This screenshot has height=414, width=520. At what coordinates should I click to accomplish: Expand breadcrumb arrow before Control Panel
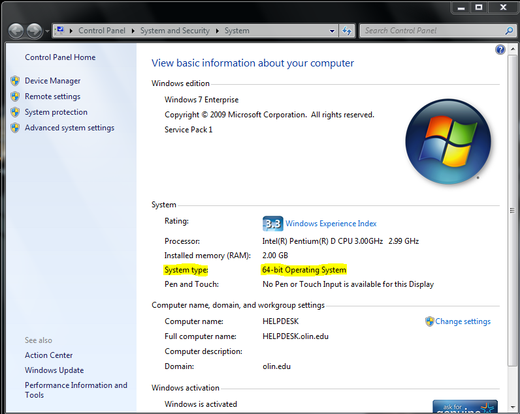point(71,31)
